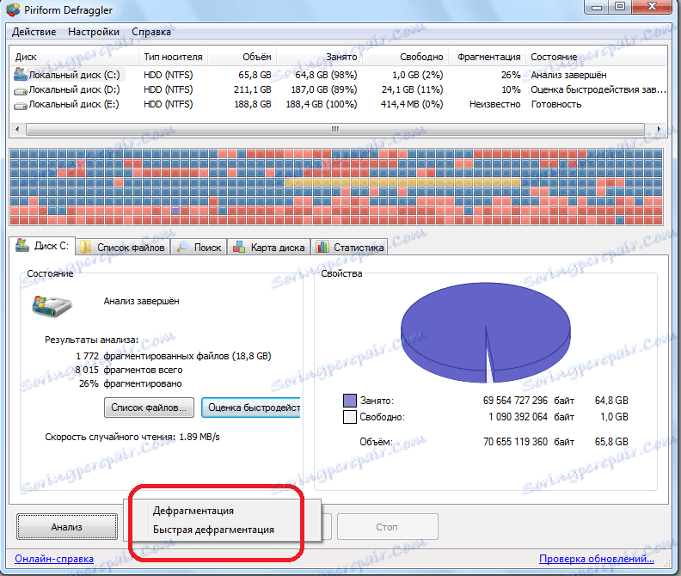Image resolution: width=681 pixels, height=576 pixels.
Task: Open the Справка menu
Action: [151, 32]
